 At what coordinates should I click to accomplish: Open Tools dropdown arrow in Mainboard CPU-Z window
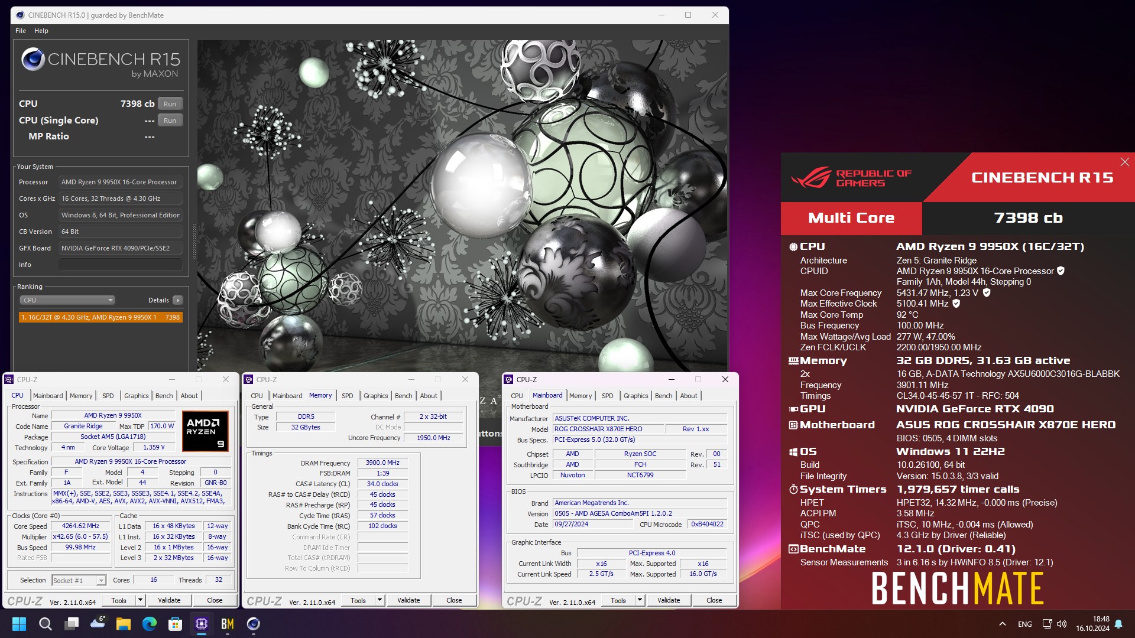click(x=640, y=600)
